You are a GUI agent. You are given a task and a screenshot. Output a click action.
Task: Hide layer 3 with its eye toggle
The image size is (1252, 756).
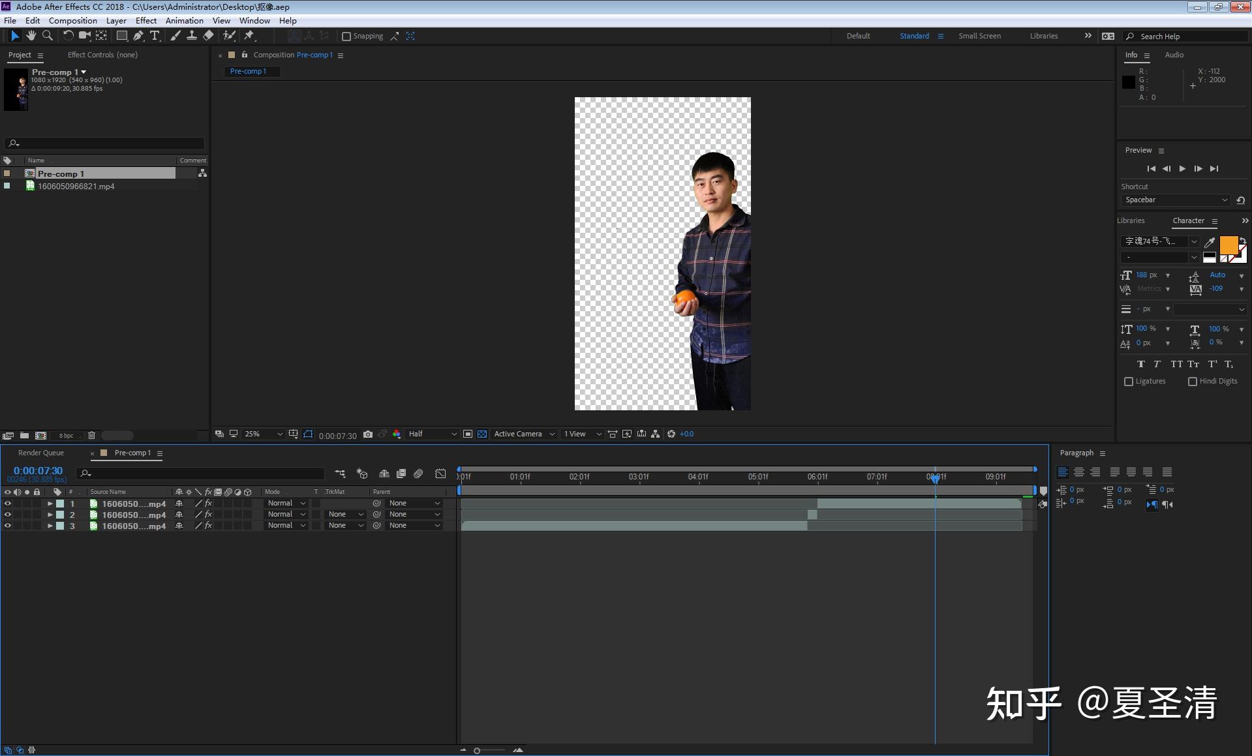coord(8,526)
